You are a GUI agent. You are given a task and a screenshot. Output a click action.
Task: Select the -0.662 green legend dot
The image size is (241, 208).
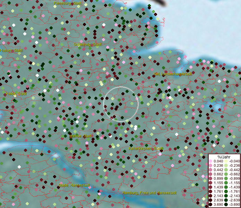click(226, 174)
